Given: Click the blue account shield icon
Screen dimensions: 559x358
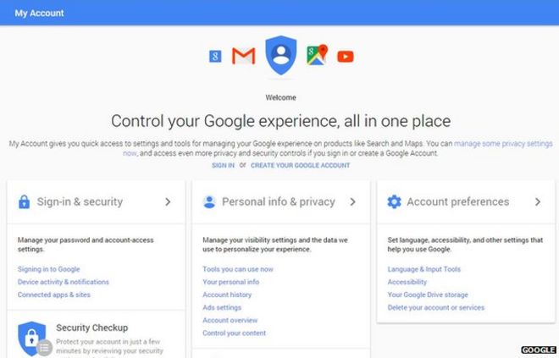Looking at the screenshot, I should [x=279, y=55].
